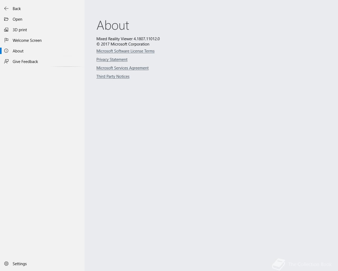
Task: Click the About page heading
Action: click(x=113, y=25)
